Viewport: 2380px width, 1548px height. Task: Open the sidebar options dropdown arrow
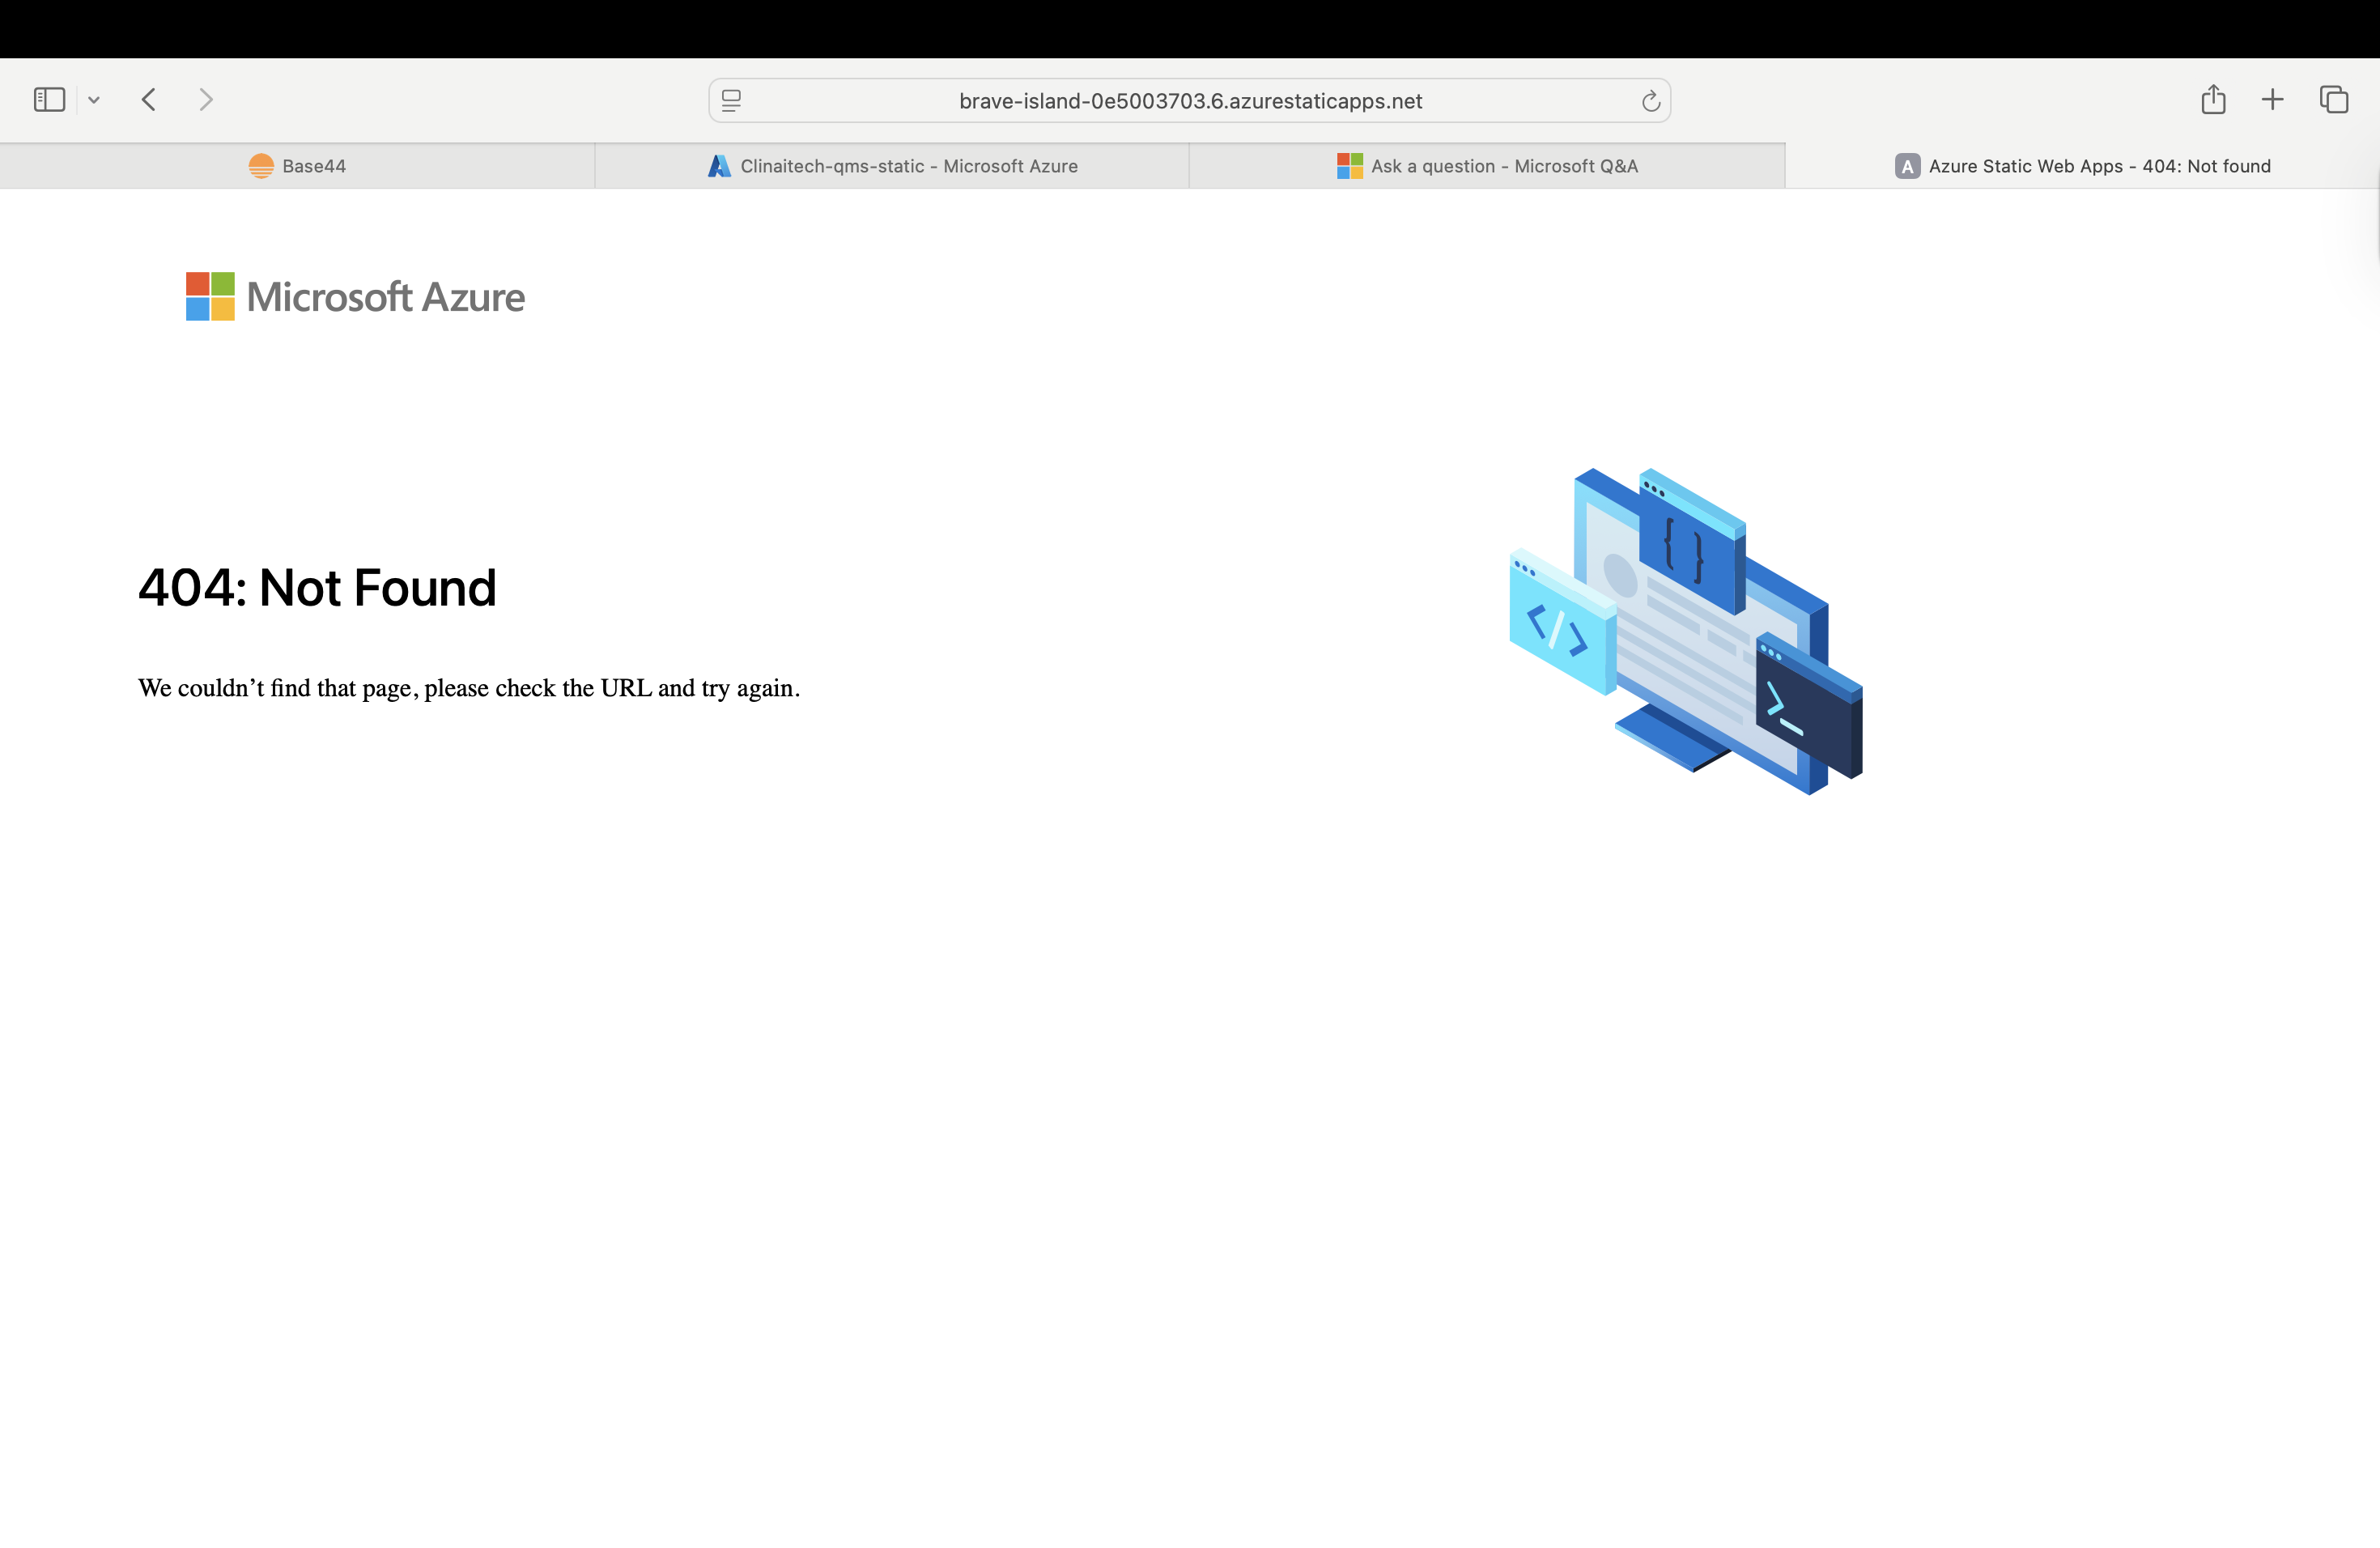94,100
